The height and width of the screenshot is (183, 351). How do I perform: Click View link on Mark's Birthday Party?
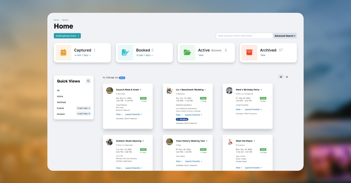[x=238, y=110]
